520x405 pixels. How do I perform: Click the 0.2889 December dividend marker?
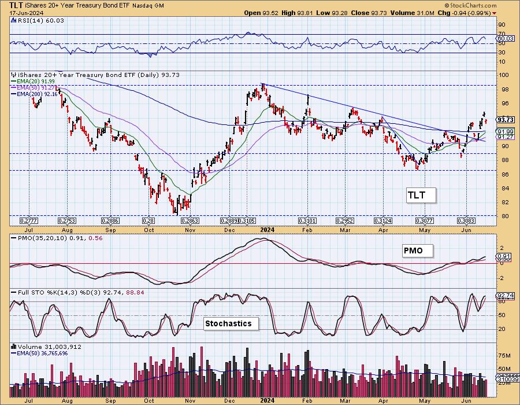pos(229,221)
